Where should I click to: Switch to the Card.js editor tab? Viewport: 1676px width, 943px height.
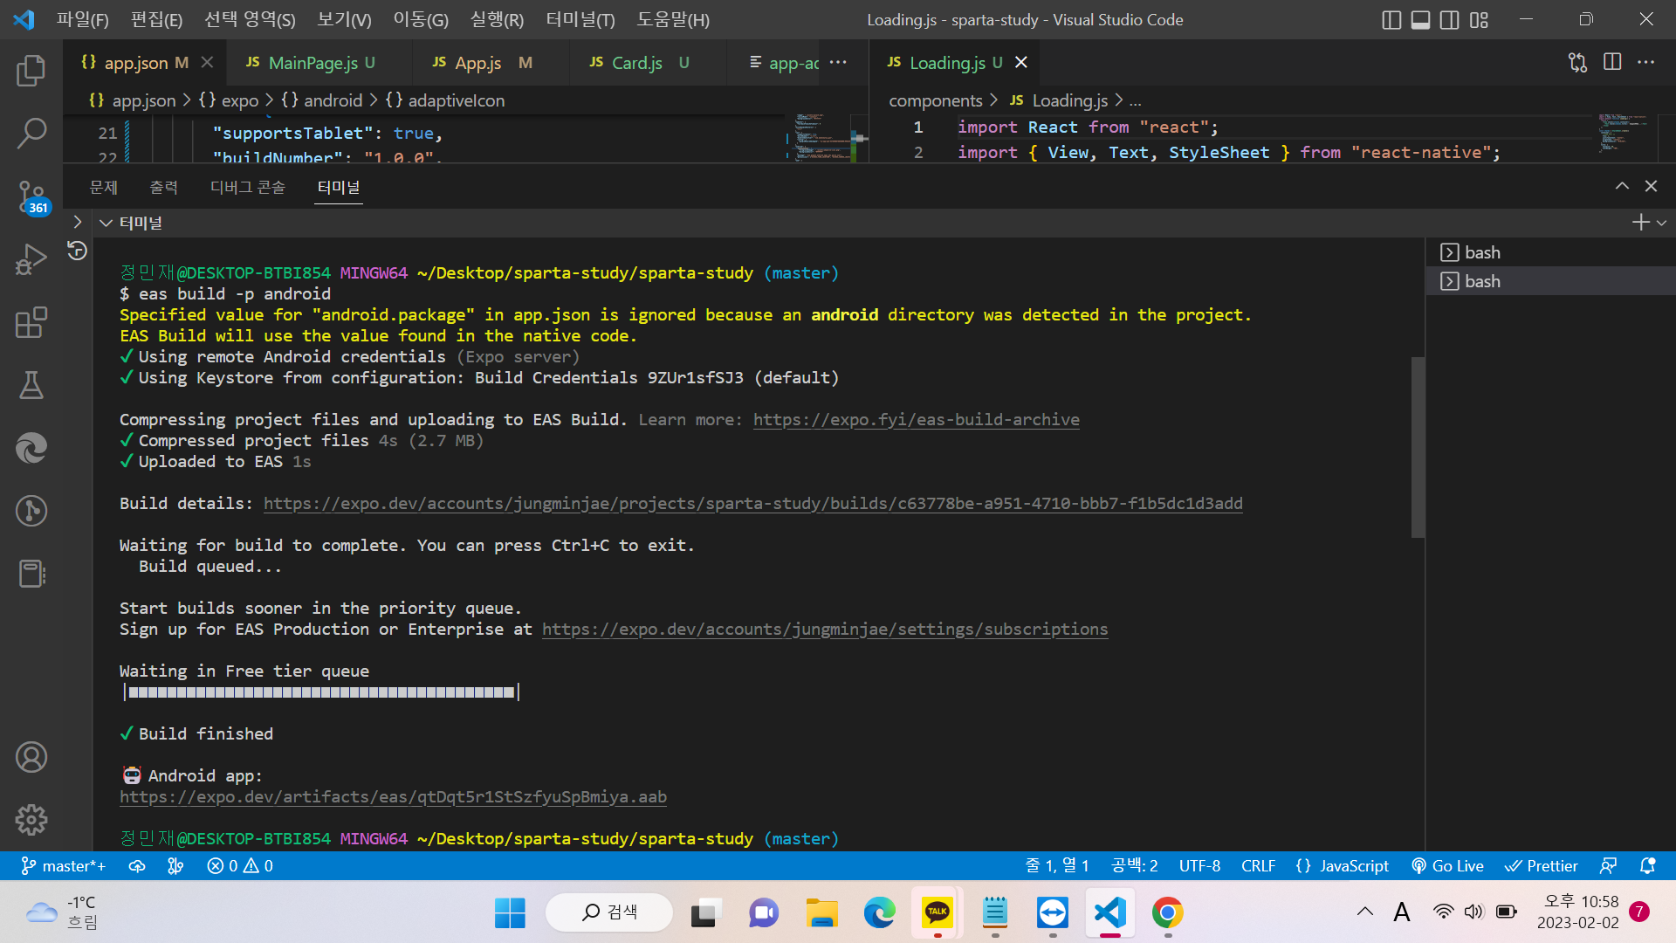648,62
